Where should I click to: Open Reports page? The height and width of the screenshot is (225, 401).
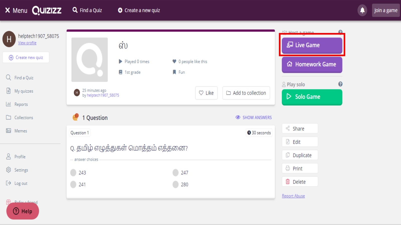coord(17,104)
